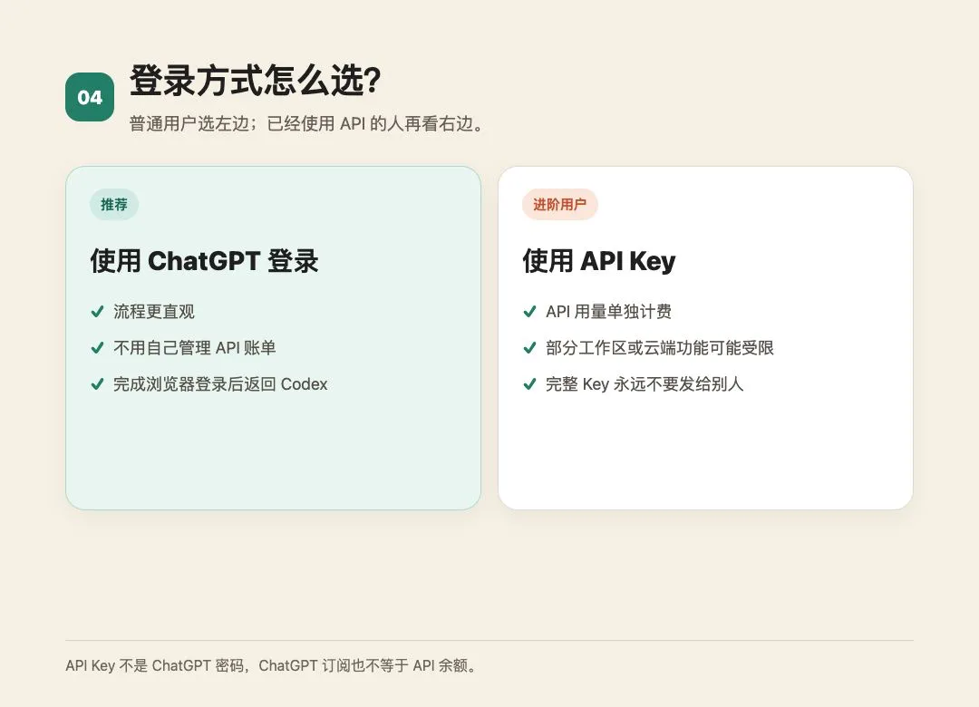Click the heading 登录方式怎么选?
Image resolution: width=979 pixels, height=707 pixels.
point(255,81)
